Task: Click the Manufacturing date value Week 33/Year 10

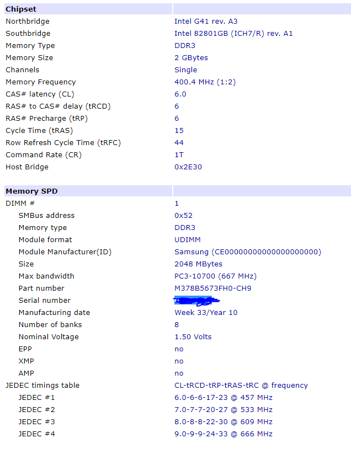Action: [206, 312]
